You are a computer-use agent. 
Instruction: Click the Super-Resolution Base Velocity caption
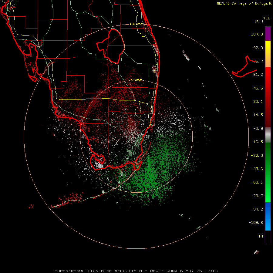tap(136, 271)
